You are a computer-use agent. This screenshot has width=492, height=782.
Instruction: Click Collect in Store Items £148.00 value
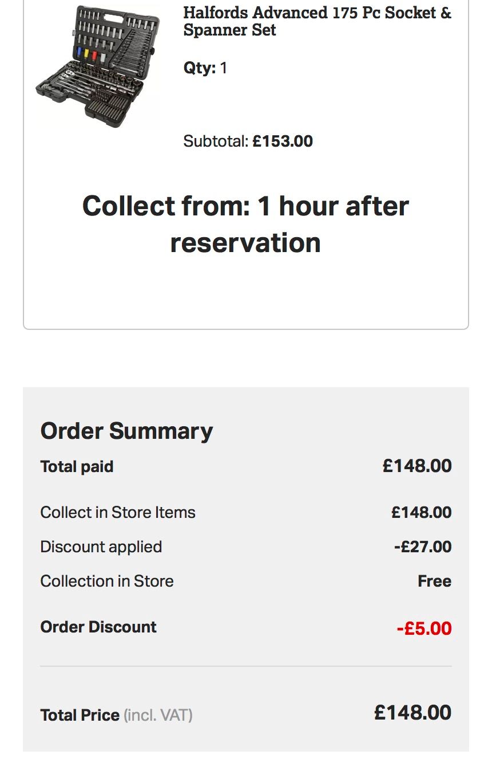[421, 512]
